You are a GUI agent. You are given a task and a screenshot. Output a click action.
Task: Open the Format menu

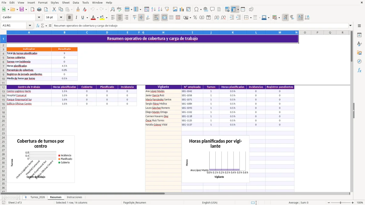[43, 2]
